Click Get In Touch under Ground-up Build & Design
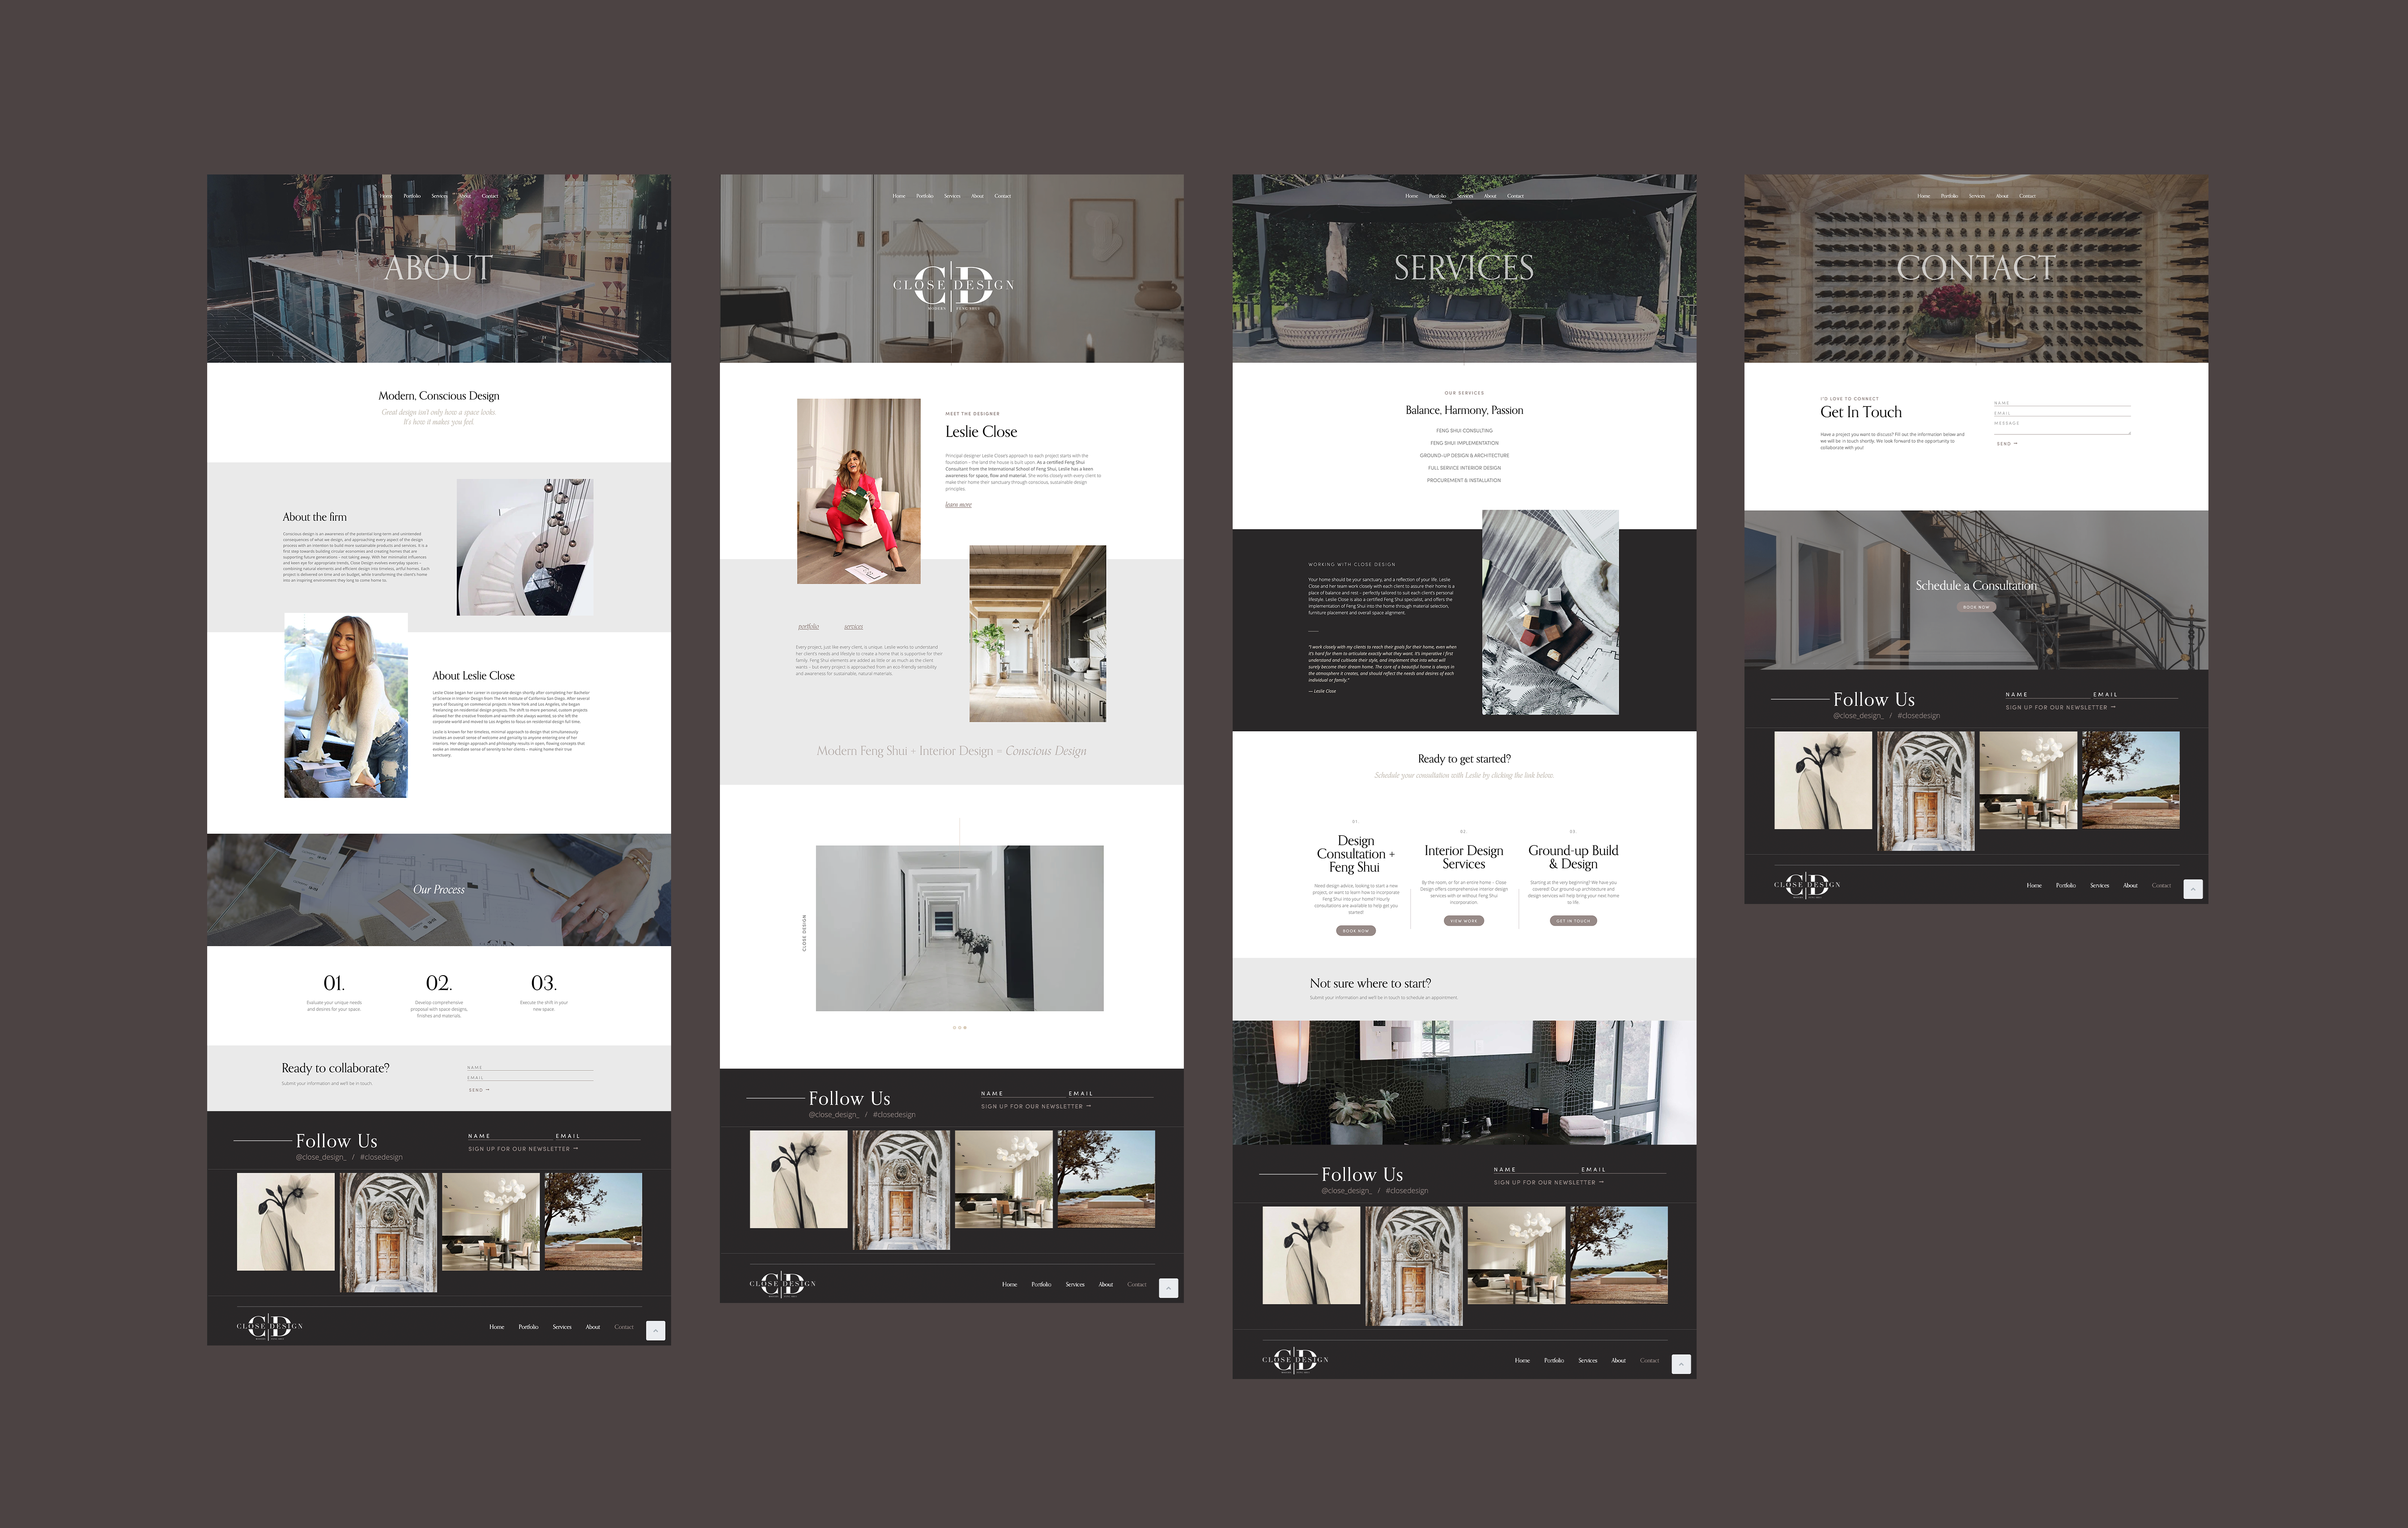The height and width of the screenshot is (1528, 2408). click(x=1573, y=921)
